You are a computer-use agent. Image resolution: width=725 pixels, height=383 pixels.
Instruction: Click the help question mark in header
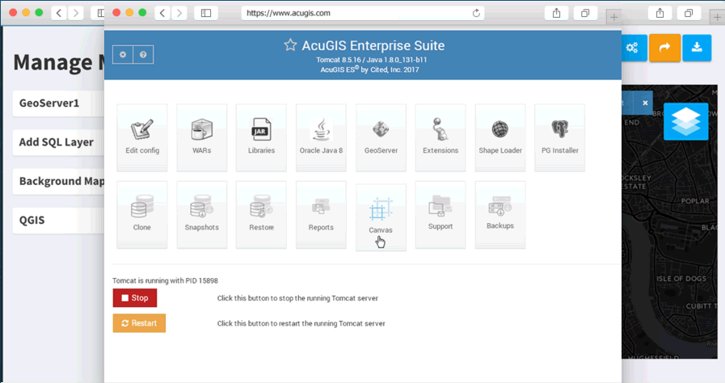tap(143, 54)
